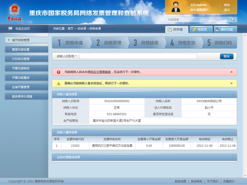
Task: Select step 4 资格发放
Action: pos(184,42)
